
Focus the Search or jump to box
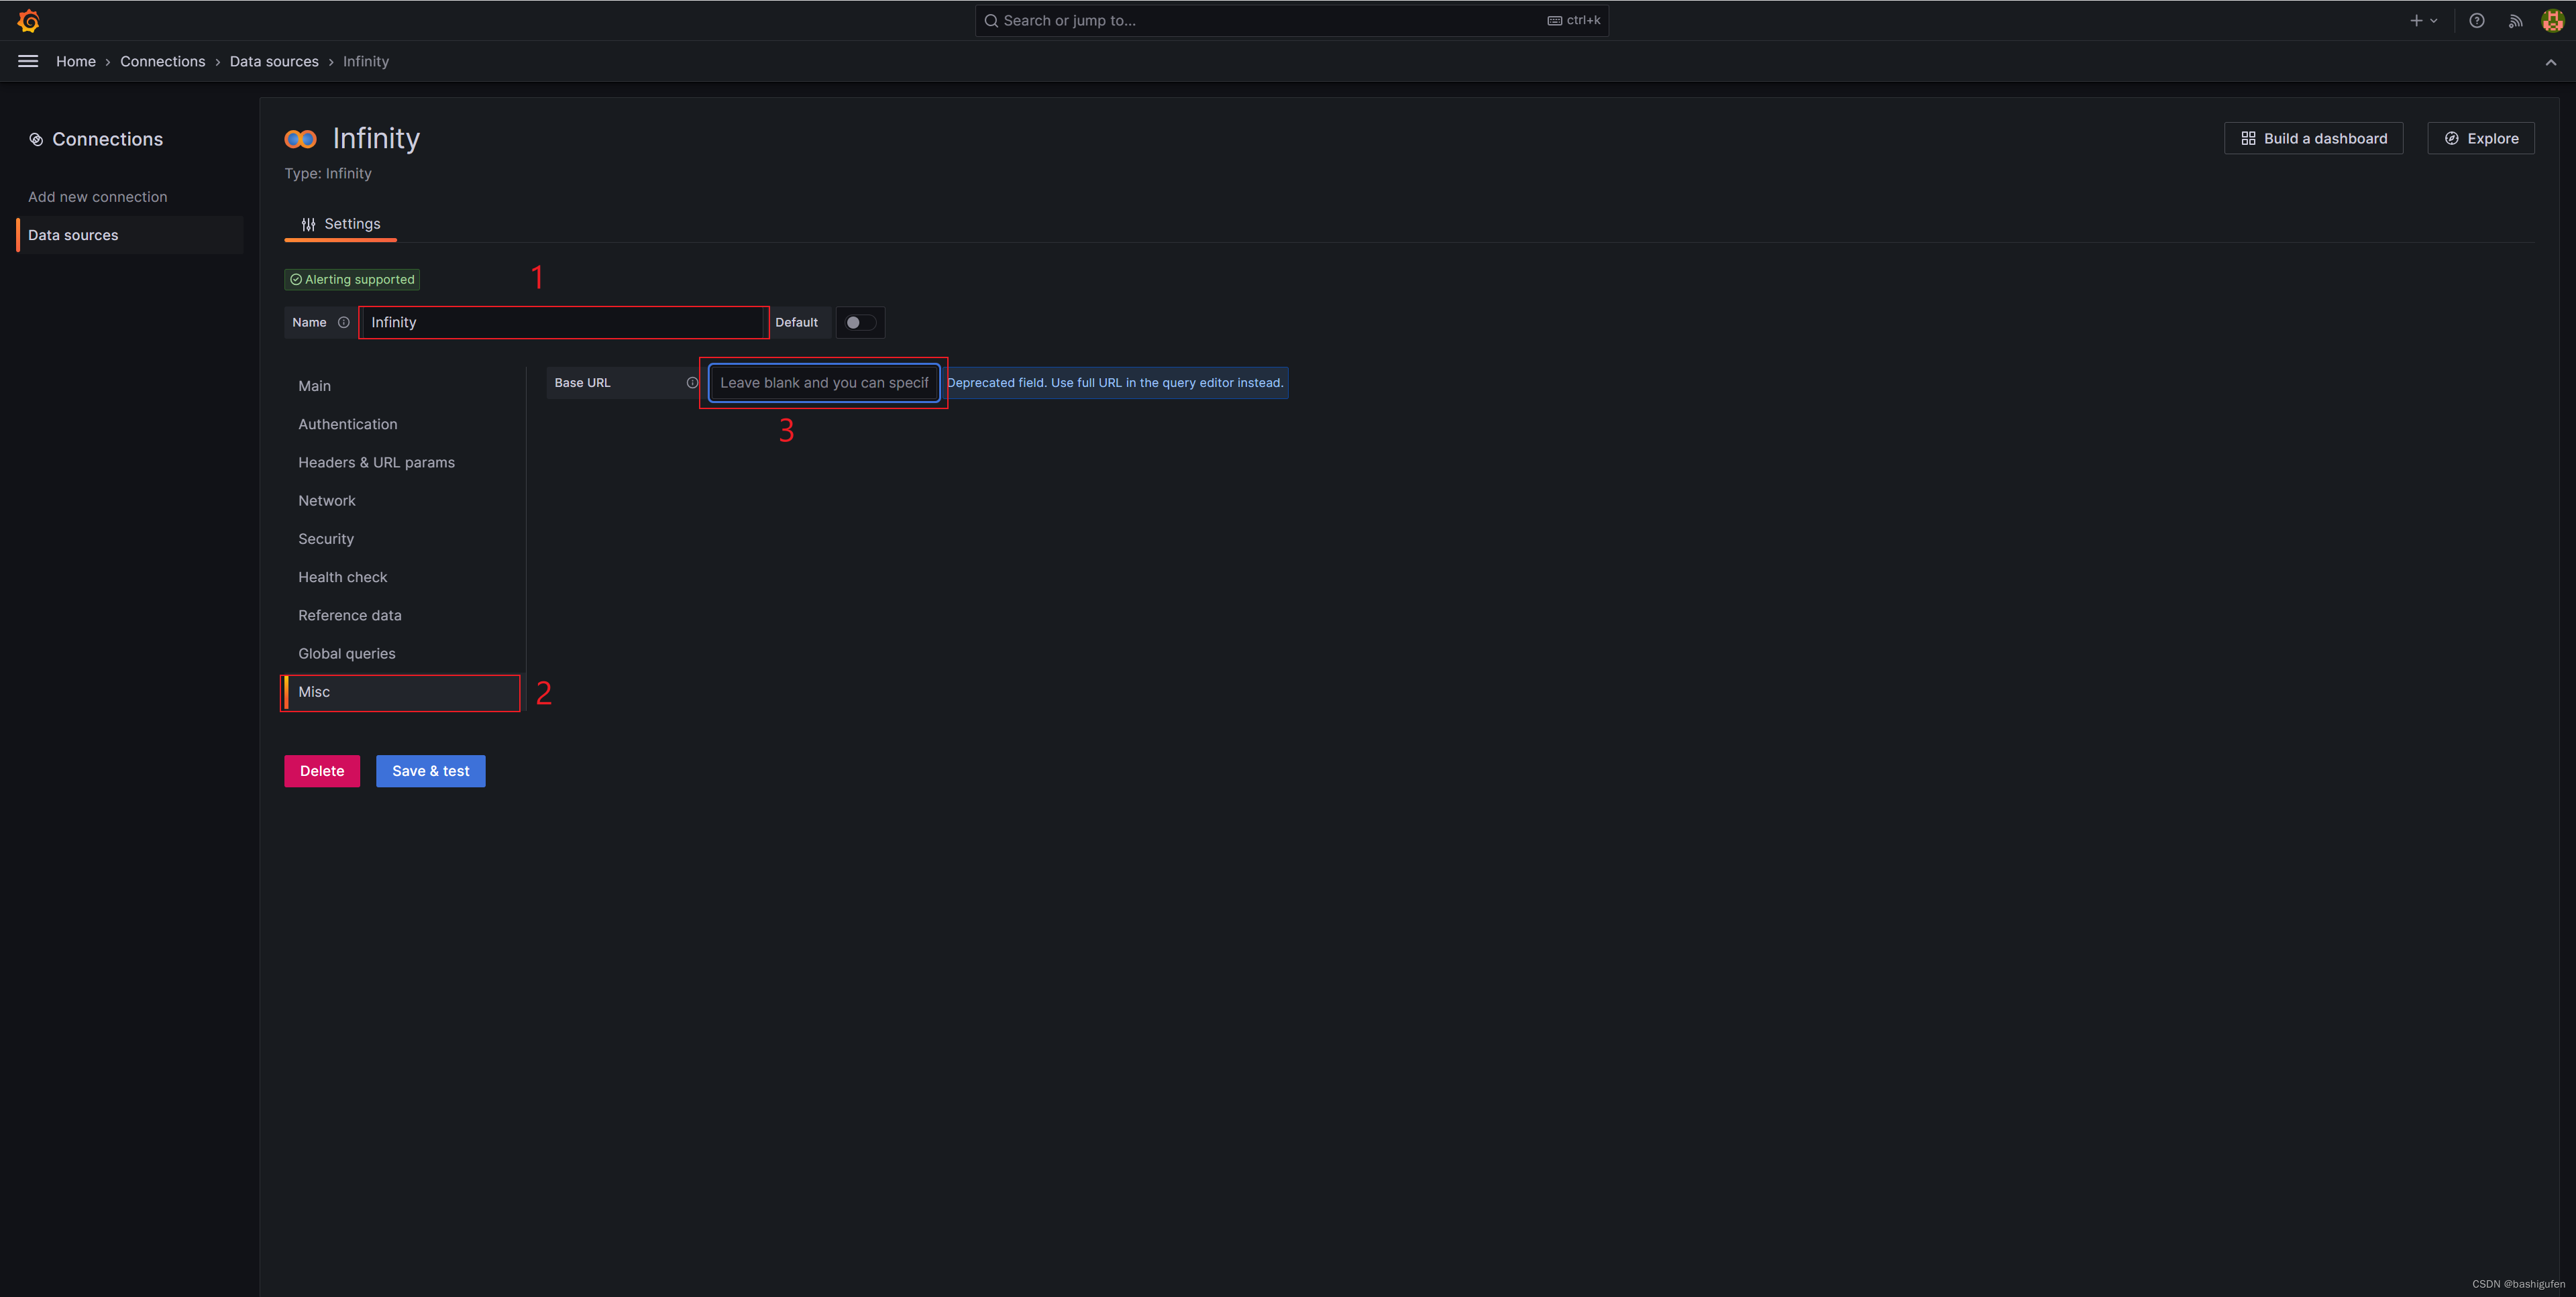1291,20
